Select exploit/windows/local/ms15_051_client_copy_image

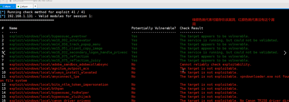point(56,48)
